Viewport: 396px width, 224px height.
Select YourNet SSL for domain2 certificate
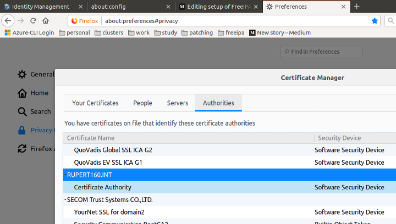229,212
